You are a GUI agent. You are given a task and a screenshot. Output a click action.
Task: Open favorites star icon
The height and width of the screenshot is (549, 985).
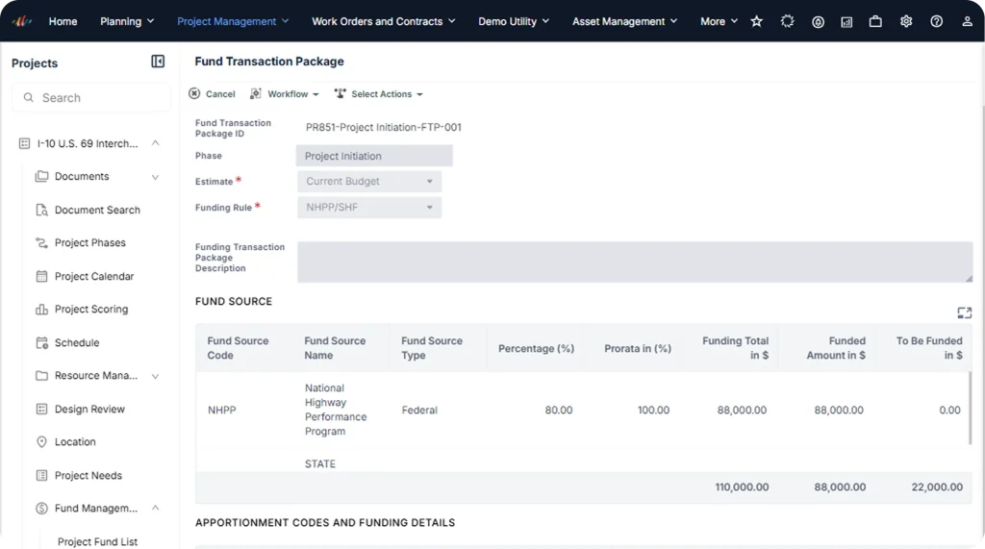pyautogui.click(x=756, y=21)
